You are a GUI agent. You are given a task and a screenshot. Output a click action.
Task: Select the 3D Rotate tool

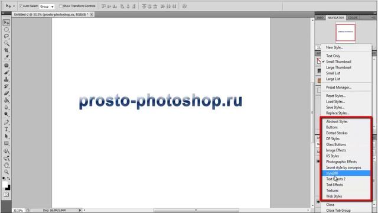(x=6, y=151)
